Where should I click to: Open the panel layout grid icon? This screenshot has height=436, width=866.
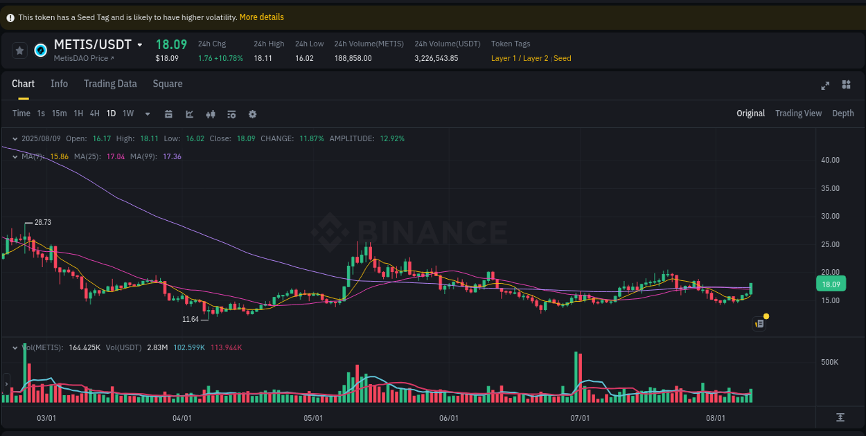click(x=846, y=85)
